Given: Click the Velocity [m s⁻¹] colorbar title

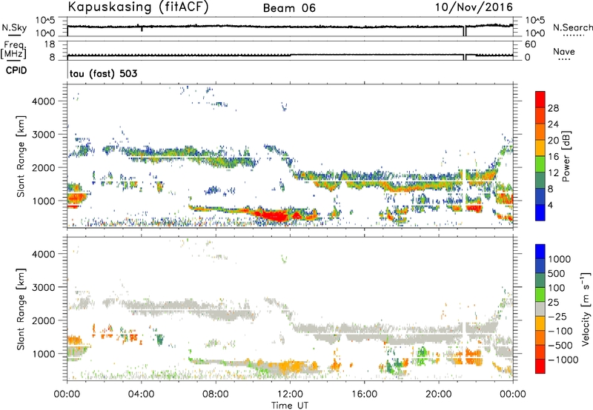Looking at the screenshot, I should point(586,309).
